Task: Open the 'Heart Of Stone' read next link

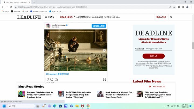Action: pyautogui.click(x=97, y=17)
